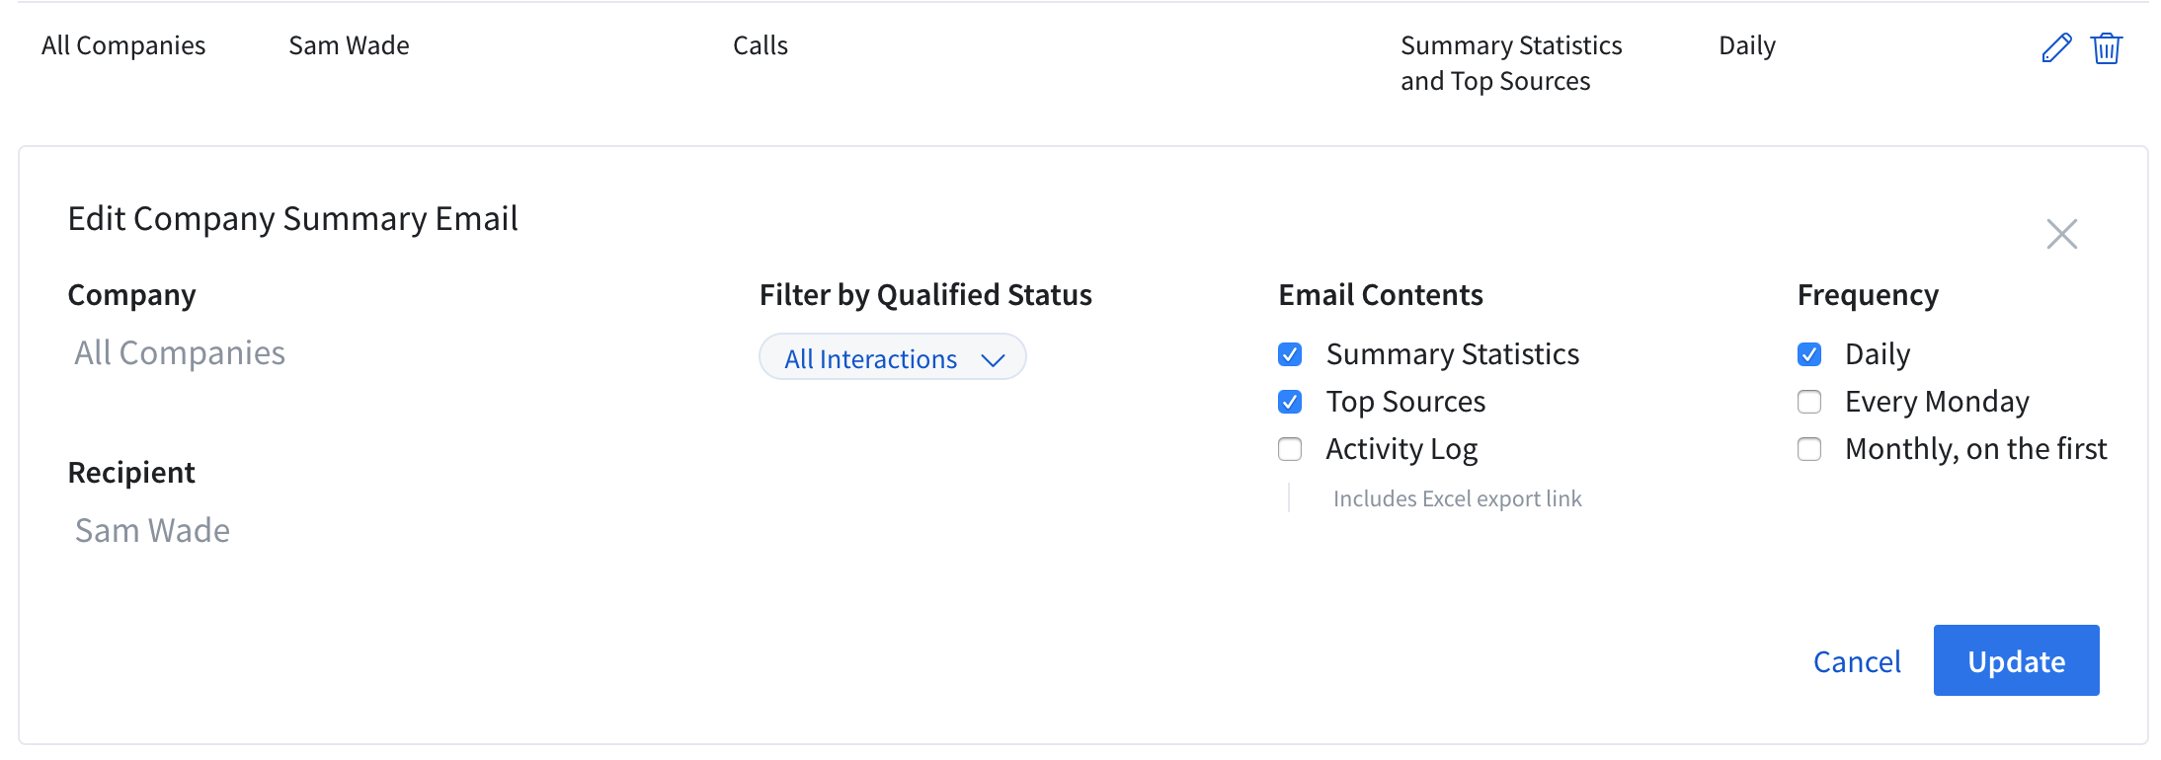The image size is (2161, 760).
Task: Select the All Companies field under Company
Action: (x=180, y=353)
